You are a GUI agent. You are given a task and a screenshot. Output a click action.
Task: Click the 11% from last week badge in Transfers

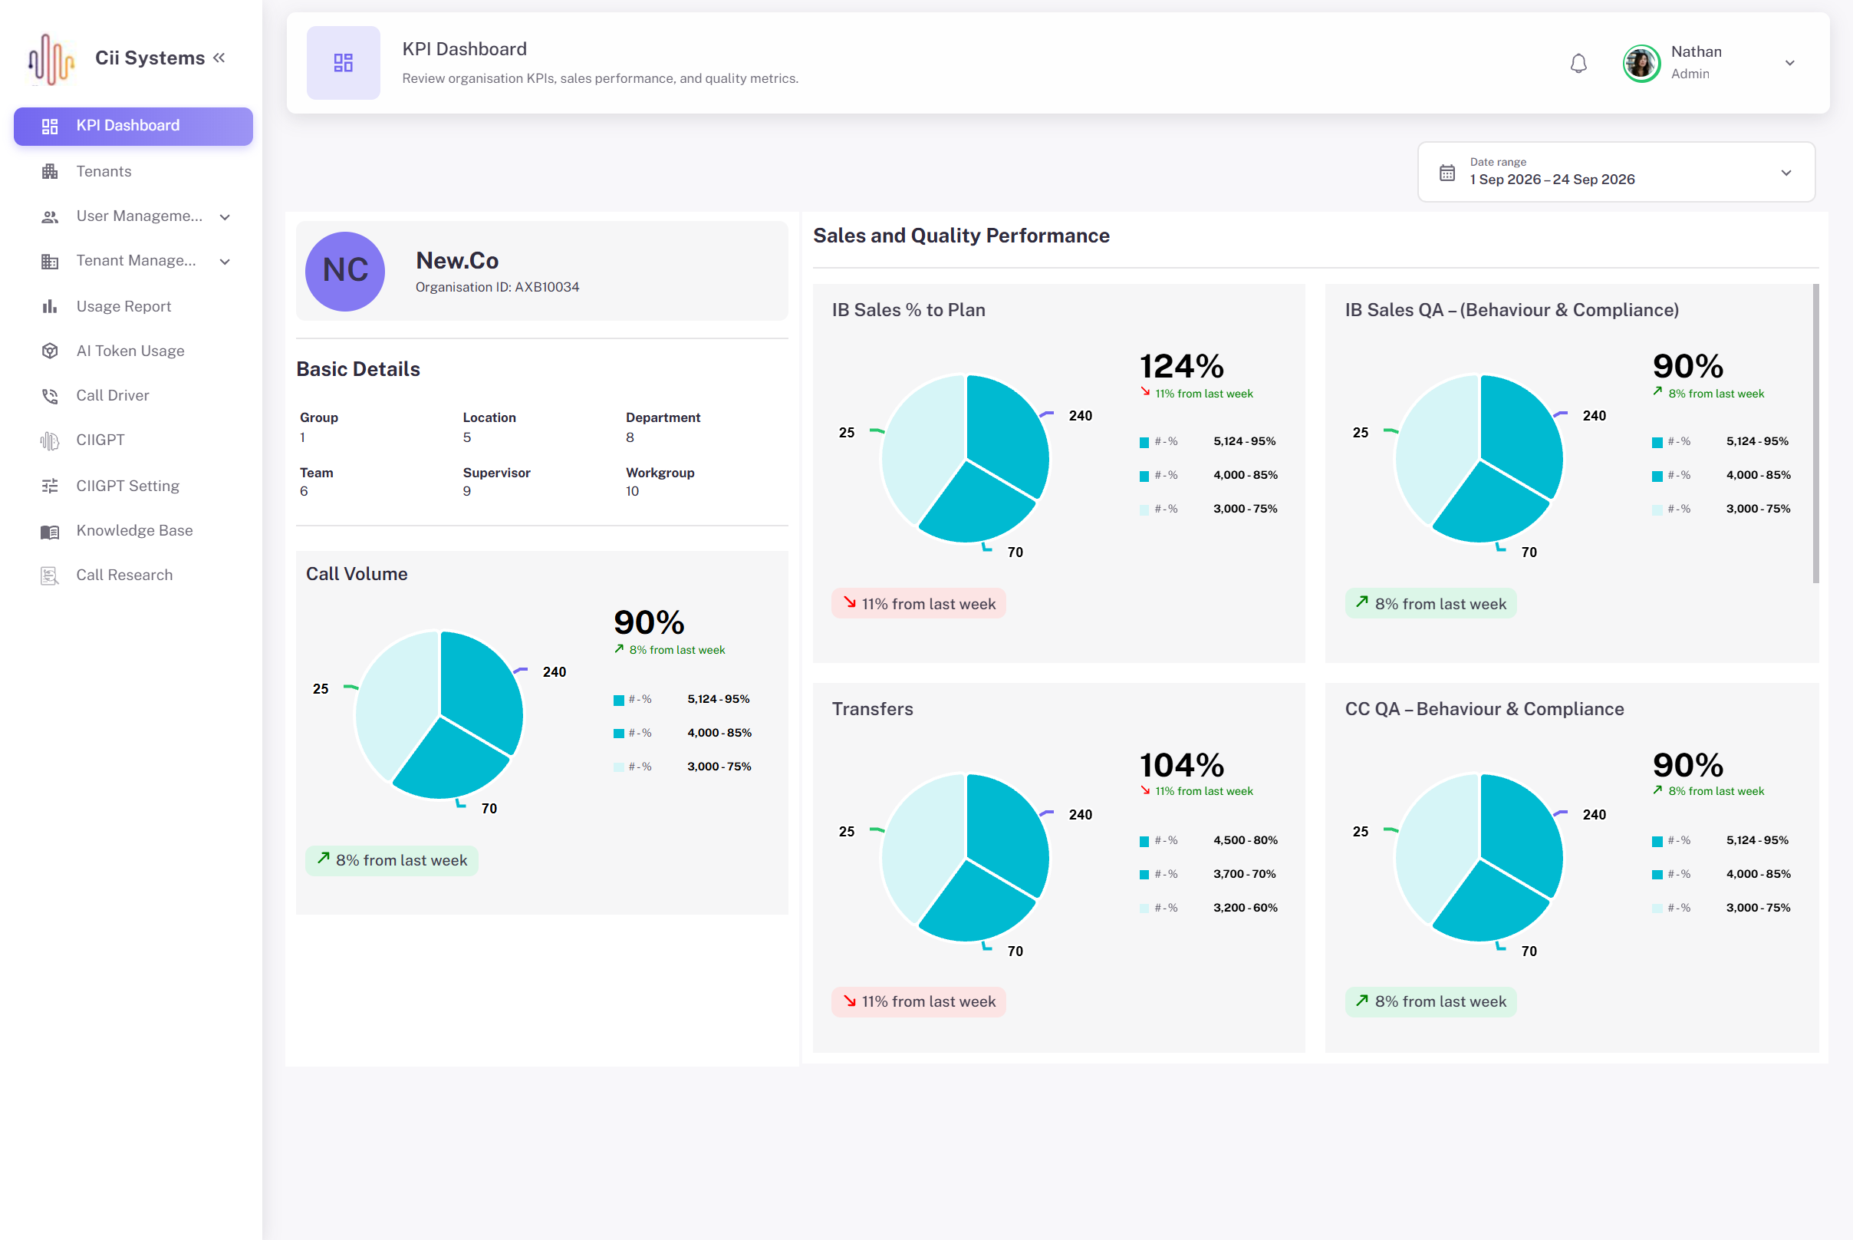click(x=919, y=1001)
